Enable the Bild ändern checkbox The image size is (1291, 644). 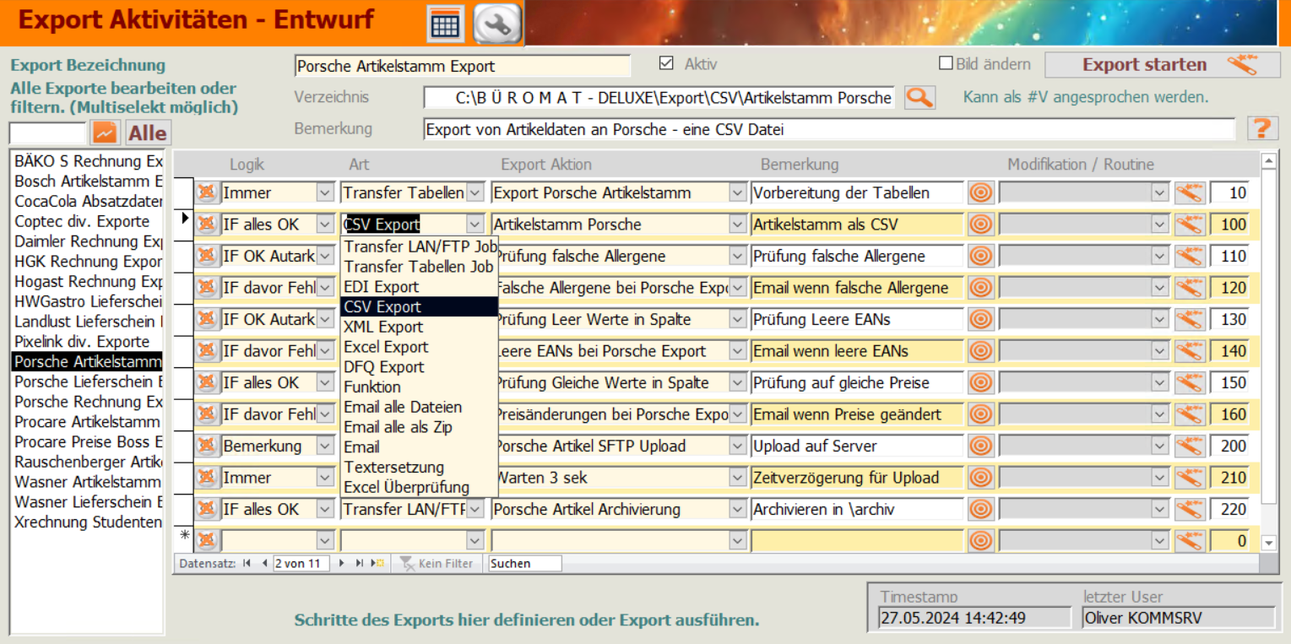946,64
